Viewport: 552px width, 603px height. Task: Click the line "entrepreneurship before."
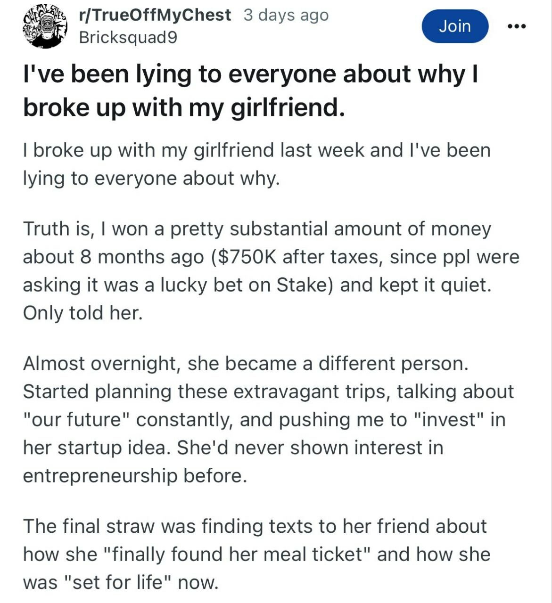tap(135, 476)
